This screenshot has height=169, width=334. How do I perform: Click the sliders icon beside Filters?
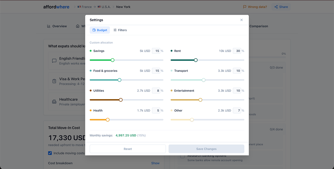tap(115, 30)
